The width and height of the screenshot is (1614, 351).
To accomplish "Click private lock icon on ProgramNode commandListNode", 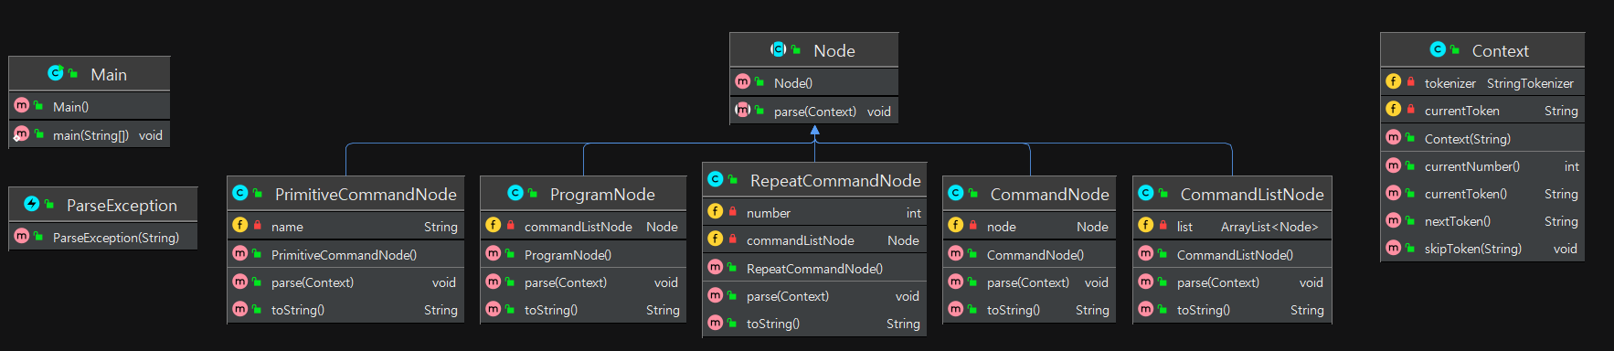I will [x=510, y=225].
